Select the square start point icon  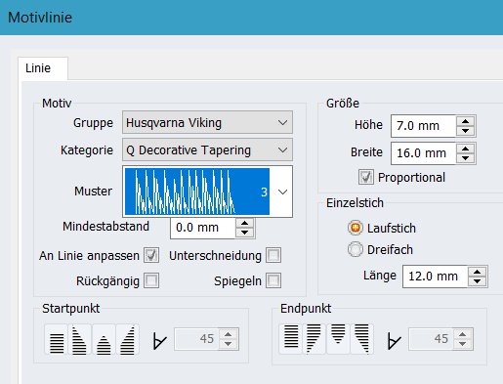click(x=57, y=339)
